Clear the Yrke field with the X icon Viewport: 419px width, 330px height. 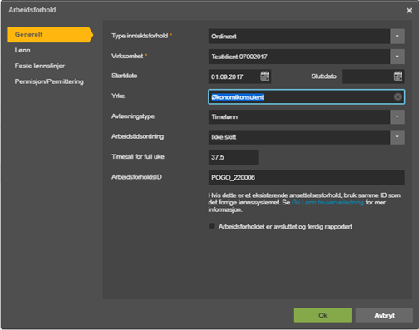[x=397, y=96]
